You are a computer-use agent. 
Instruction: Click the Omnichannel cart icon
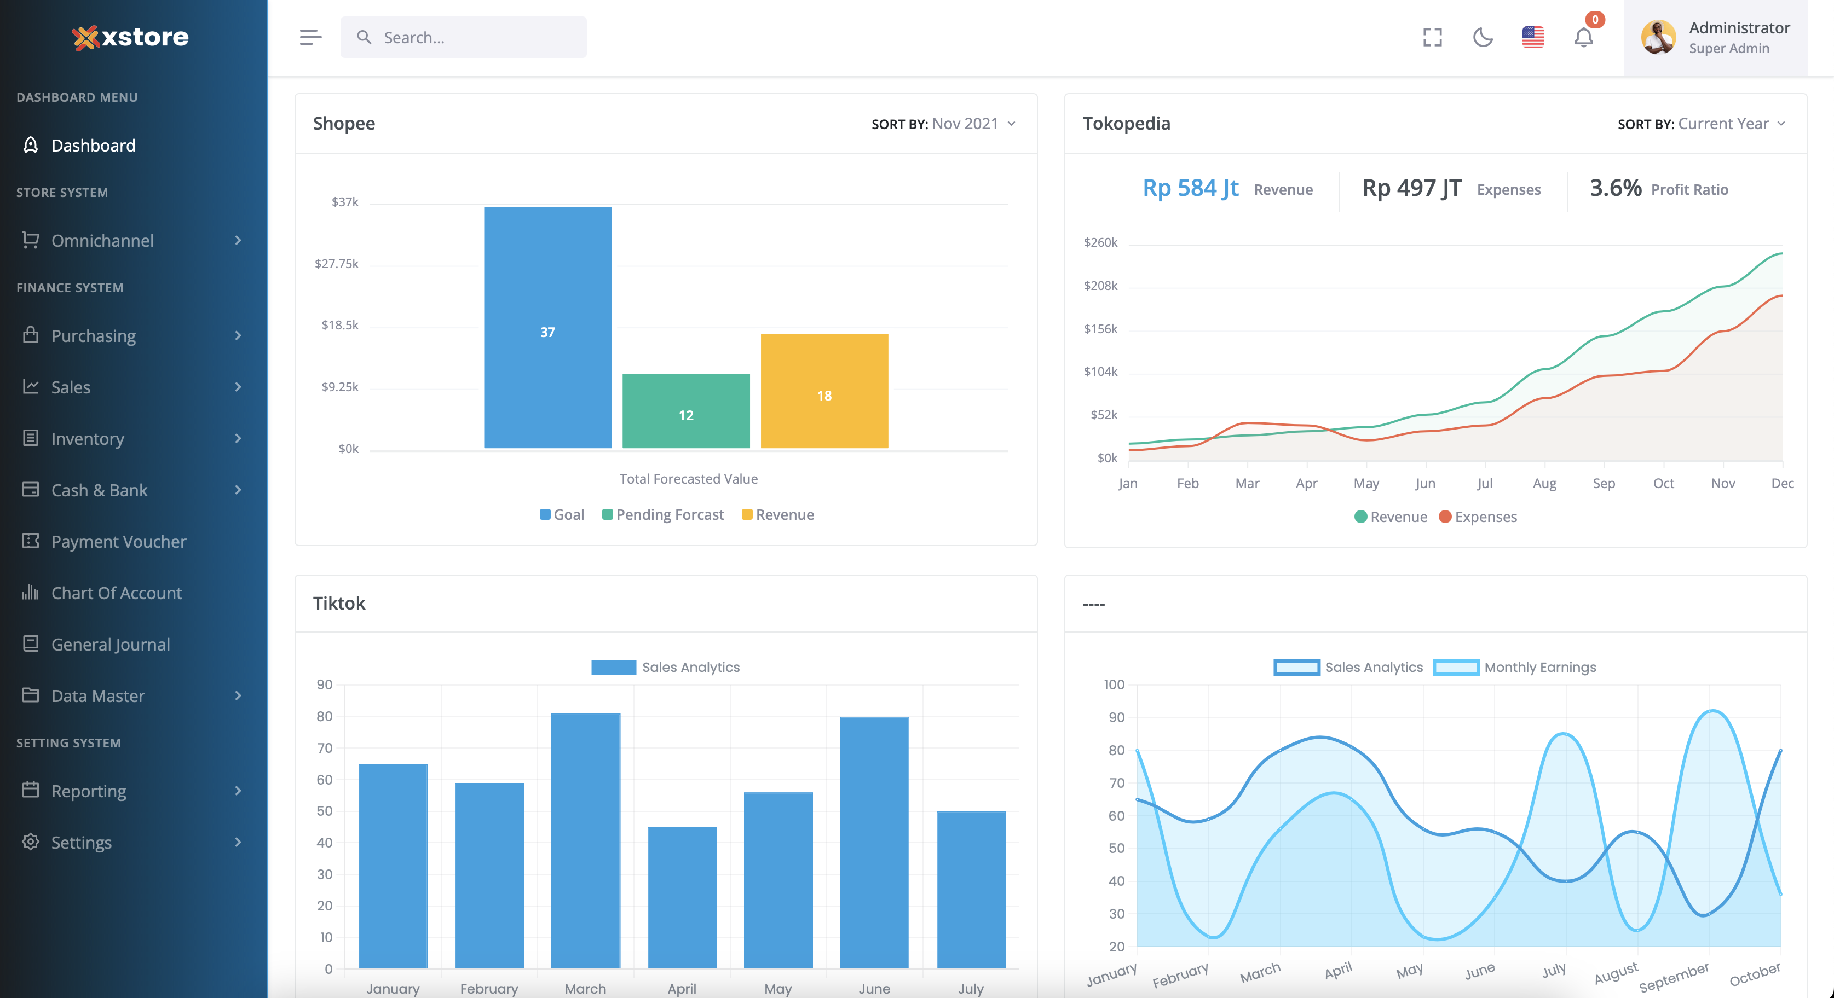coord(31,240)
